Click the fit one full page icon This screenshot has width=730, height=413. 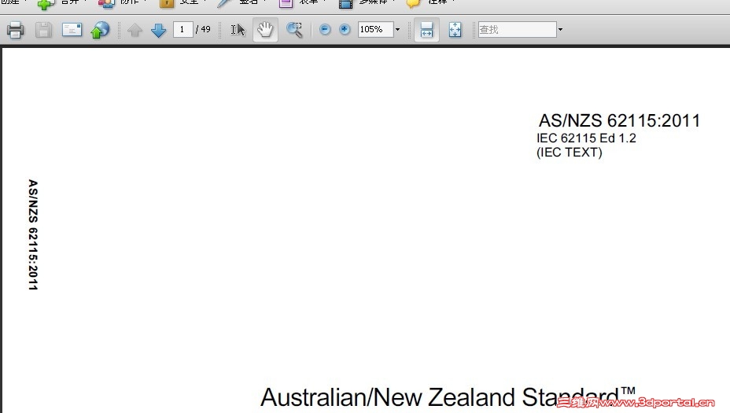pyautogui.click(x=455, y=30)
